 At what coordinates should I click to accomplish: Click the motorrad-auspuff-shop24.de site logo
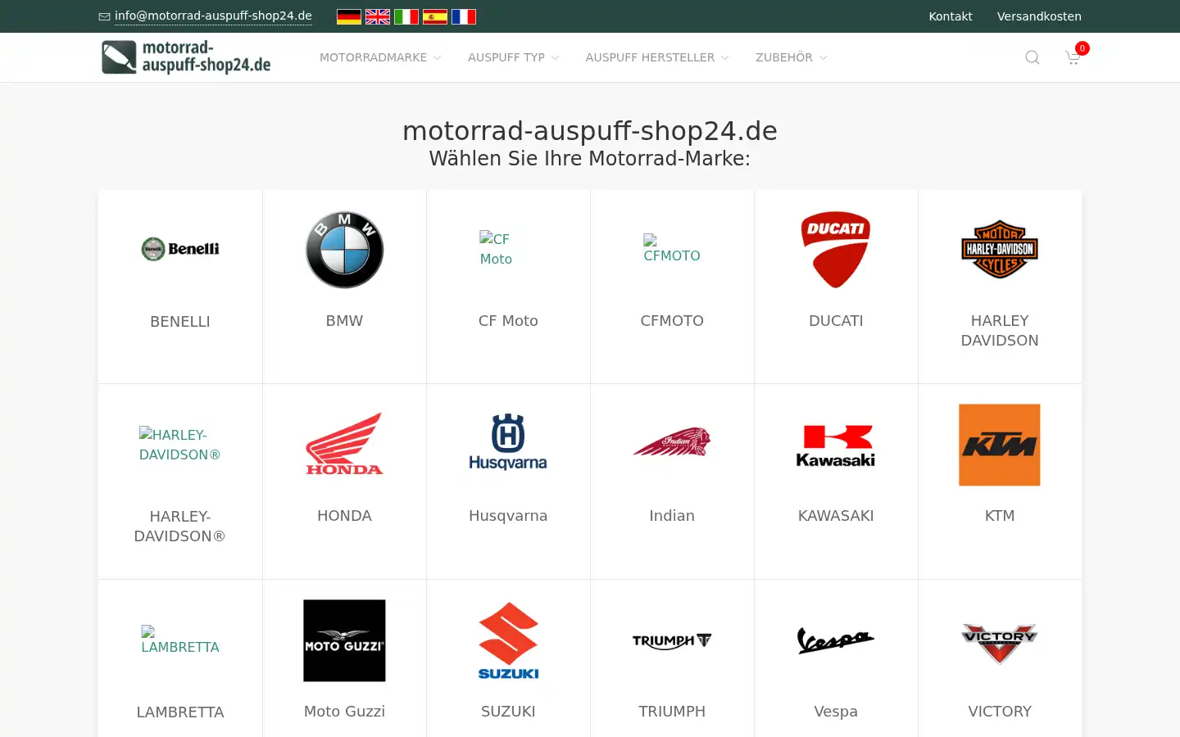click(186, 57)
